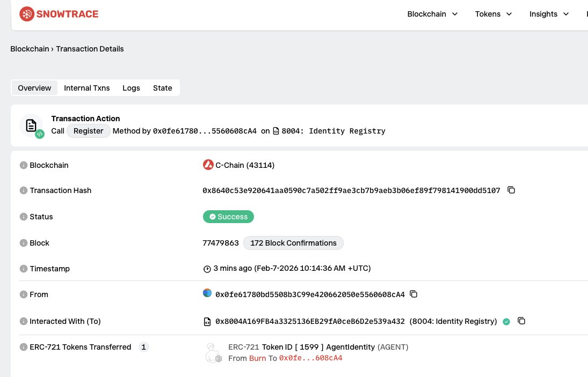Click the info icon beside Transaction Hash
This screenshot has height=377, width=588.
(x=24, y=190)
